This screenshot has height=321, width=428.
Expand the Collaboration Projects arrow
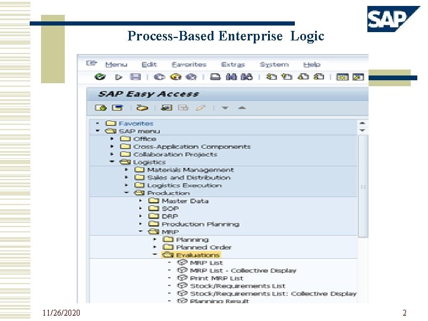pos(112,154)
